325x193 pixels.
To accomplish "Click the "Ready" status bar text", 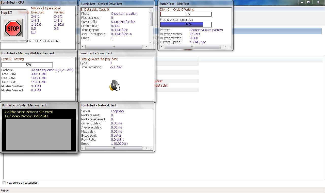I will click(5, 190).
